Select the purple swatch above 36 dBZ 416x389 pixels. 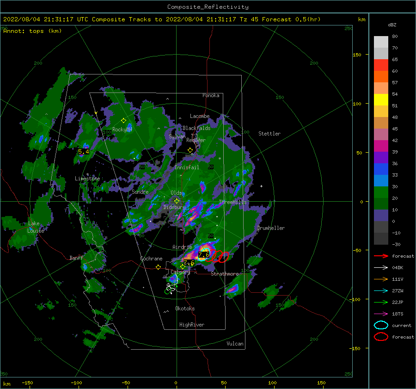[381, 157]
